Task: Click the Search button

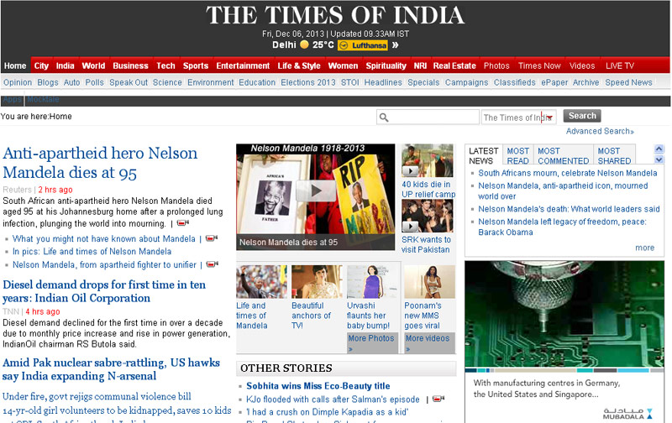Action: (582, 116)
